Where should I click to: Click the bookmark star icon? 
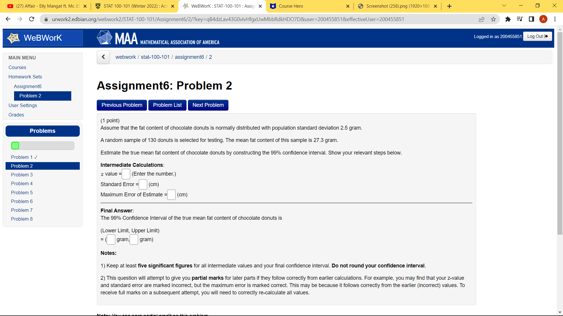tap(493, 19)
